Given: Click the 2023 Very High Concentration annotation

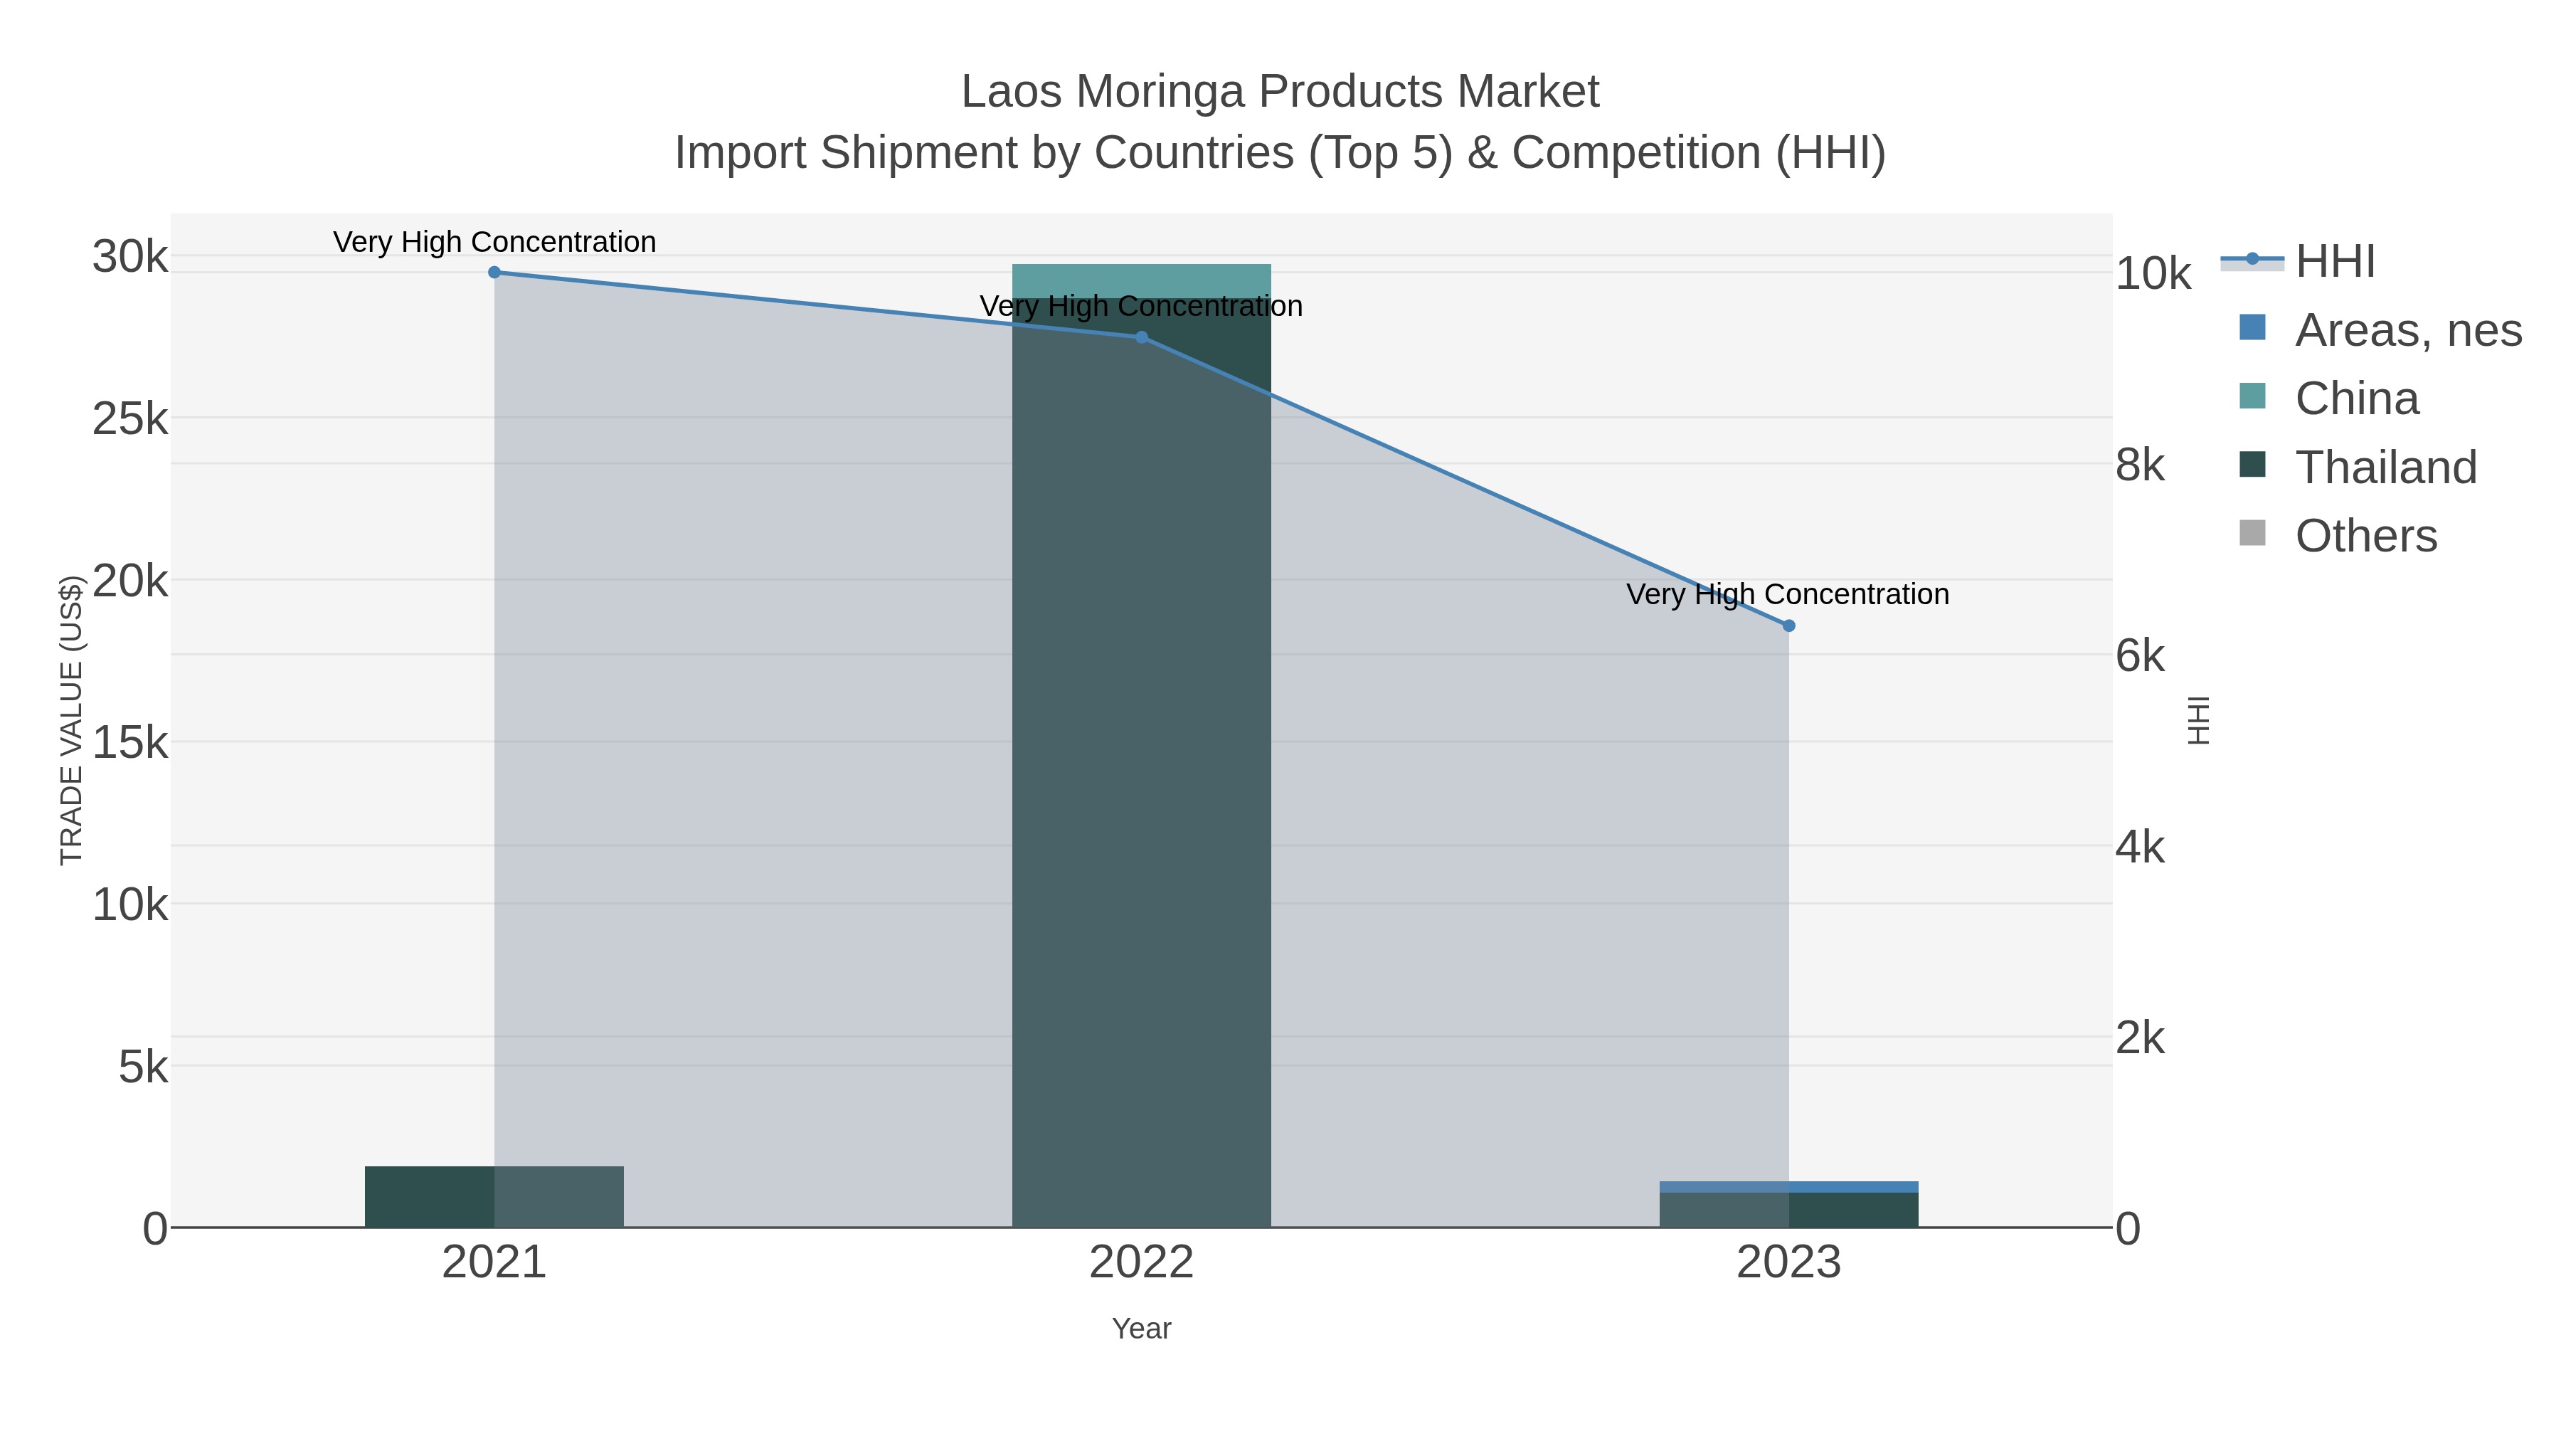Looking at the screenshot, I should point(1788,595).
